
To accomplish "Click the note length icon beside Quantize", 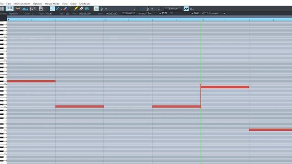I will point(148,9).
